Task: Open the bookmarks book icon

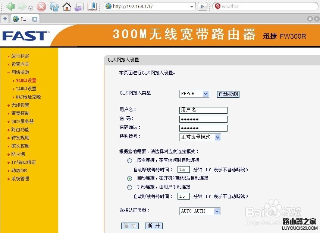Action: point(92,7)
